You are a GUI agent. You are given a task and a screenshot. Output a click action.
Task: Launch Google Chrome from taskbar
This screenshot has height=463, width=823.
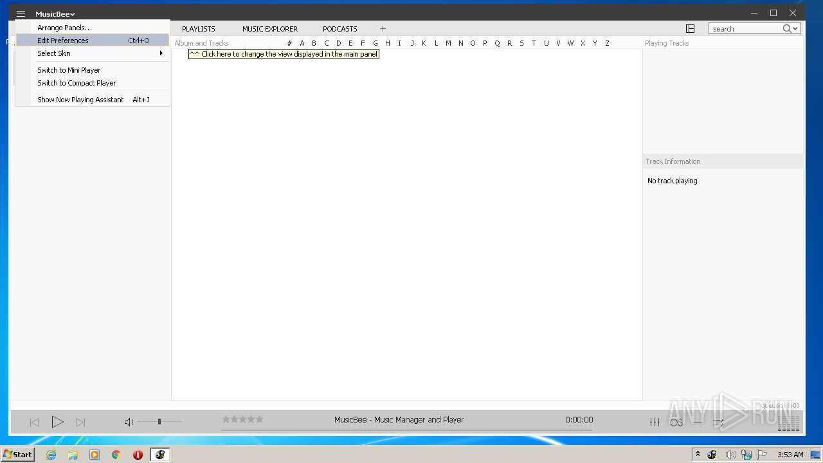click(x=116, y=455)
